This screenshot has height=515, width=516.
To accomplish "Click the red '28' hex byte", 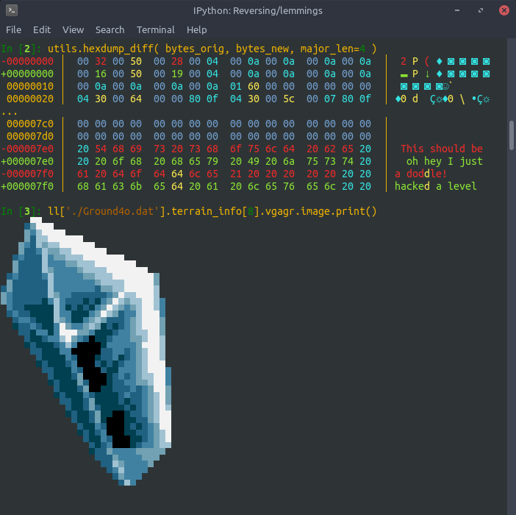I will (177, 61).
